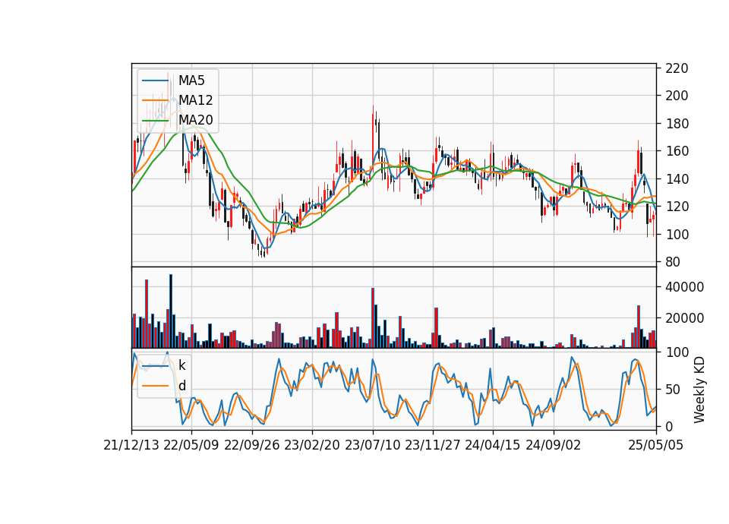
Task: Click the 22/09/26 date label
Action: [x=252, y=445]
